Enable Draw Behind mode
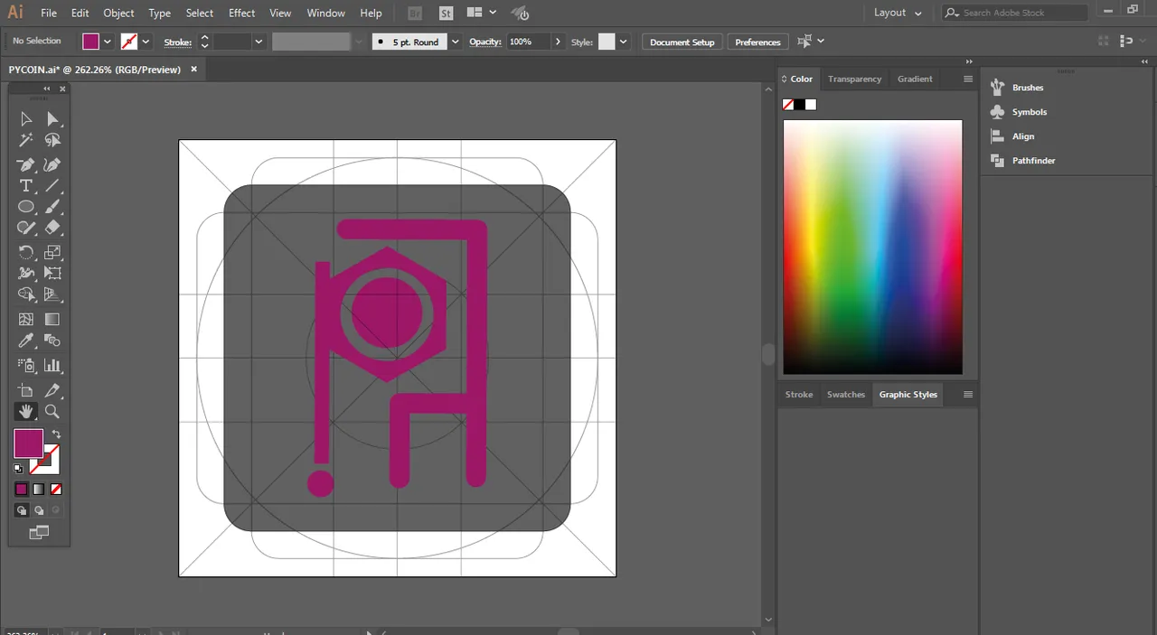The height and width of the screenshot is (635, 1157). pos(39,510)
